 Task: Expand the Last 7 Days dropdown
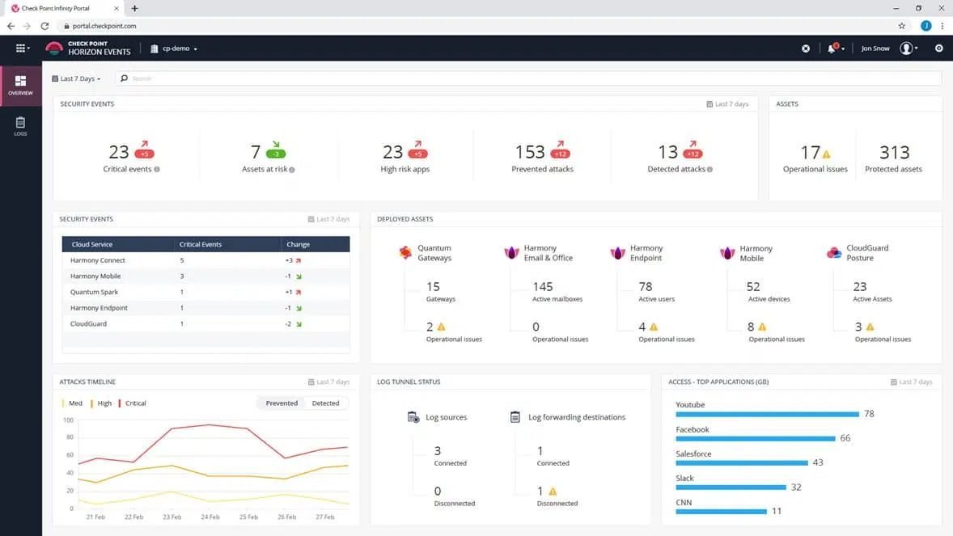tap(77, 79)
